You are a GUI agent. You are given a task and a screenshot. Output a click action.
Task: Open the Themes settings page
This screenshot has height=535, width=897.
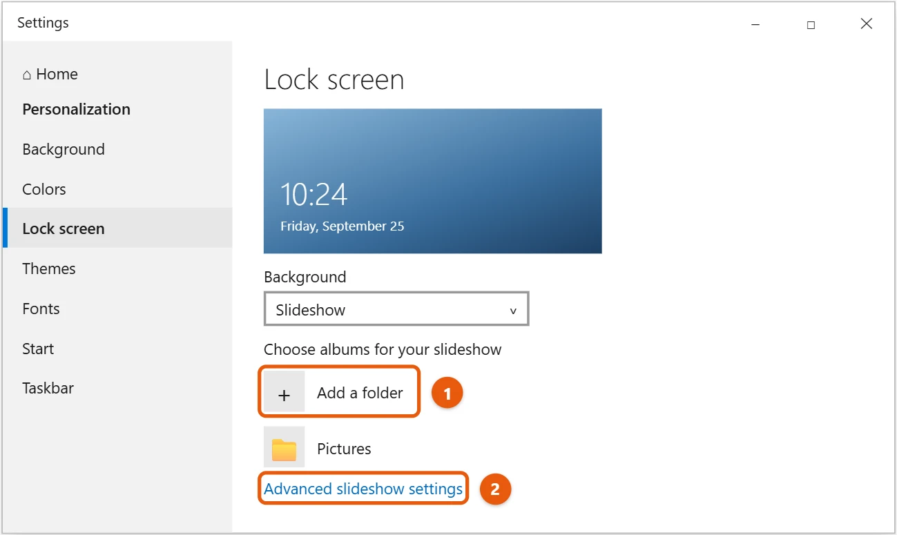click(x=49, y=269)
